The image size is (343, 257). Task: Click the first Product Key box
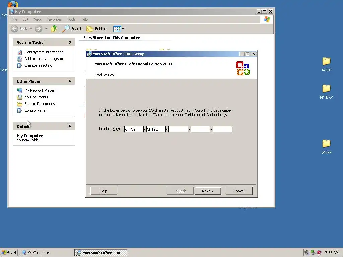134,129
